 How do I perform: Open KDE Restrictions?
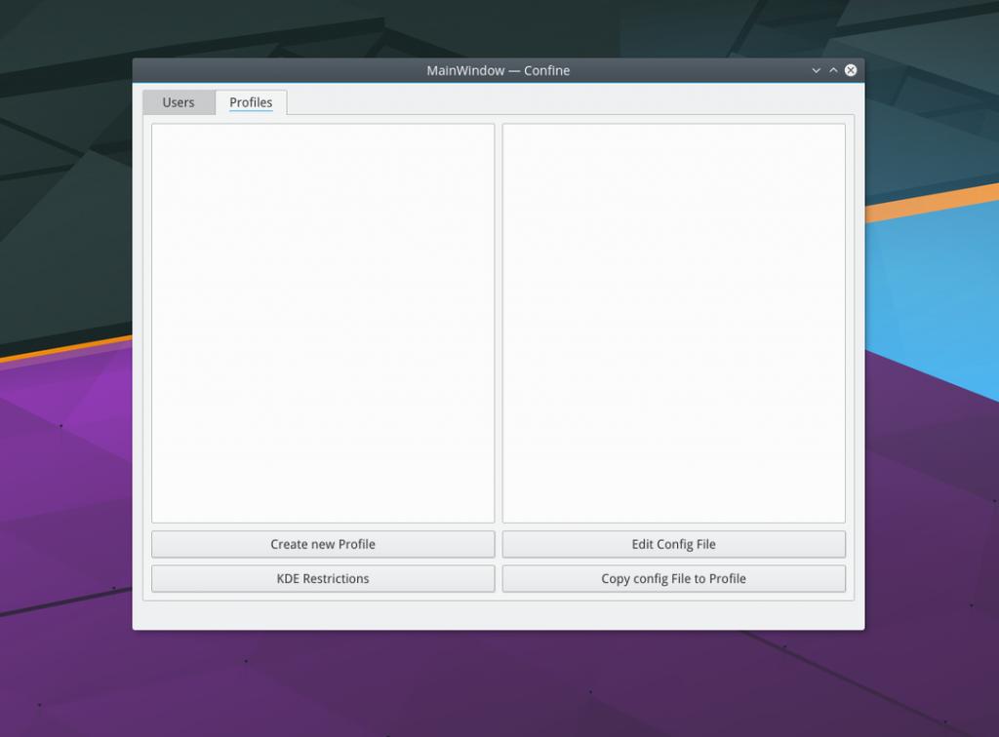(x=323, y=578)
